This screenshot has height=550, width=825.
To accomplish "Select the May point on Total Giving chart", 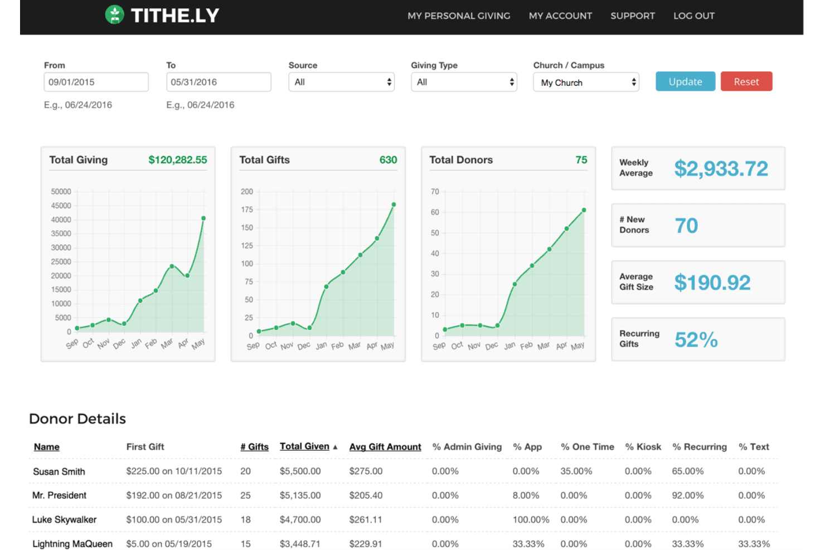I will 203,218.
